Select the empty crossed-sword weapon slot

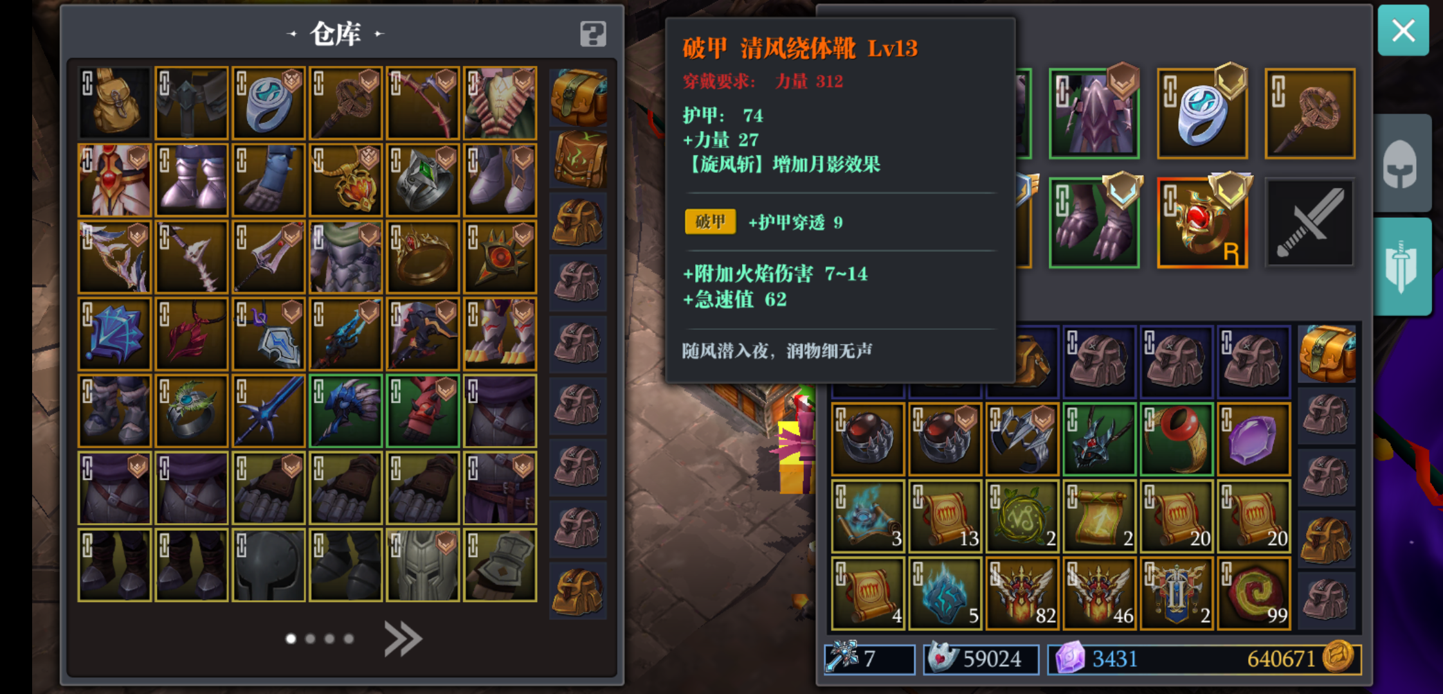(x=1310, y=222)
